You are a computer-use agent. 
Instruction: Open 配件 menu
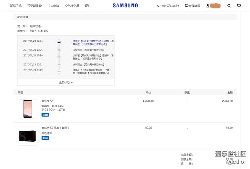point(88,6)
